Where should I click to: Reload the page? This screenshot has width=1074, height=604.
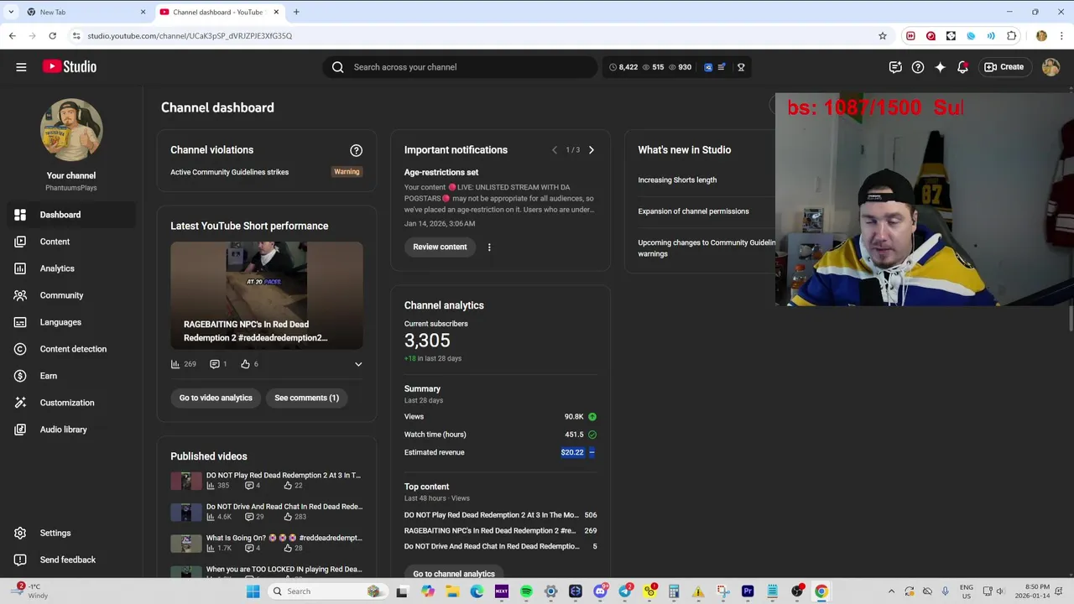click(52, 36)
